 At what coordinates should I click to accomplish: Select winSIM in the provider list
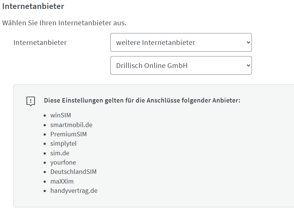[x=60, y=115]
